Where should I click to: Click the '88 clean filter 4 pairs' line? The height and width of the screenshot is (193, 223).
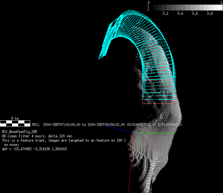click(x=37, y=136)
